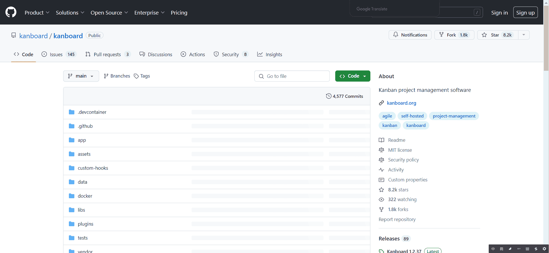The image size is (549, 253).
Task: Open the Pricing menu item
Action: pos(179,13)
